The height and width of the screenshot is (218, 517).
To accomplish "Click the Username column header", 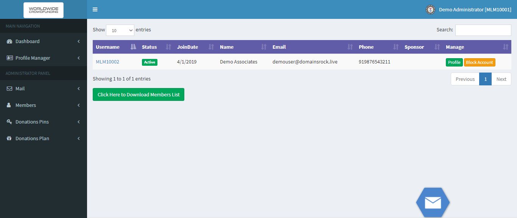I will (x=116, y=47).
